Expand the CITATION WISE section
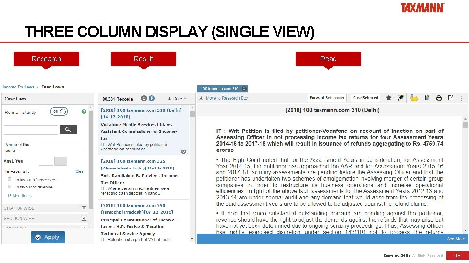This screenshot has height=263, width=469. pos(84,208)
